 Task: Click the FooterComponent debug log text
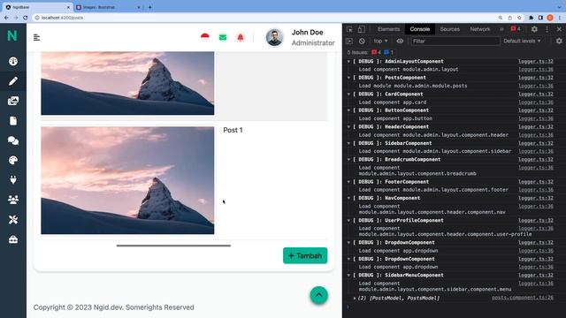click(407, 182)
